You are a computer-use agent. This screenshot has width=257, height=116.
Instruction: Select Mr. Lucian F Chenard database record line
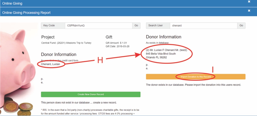[167, 50]
